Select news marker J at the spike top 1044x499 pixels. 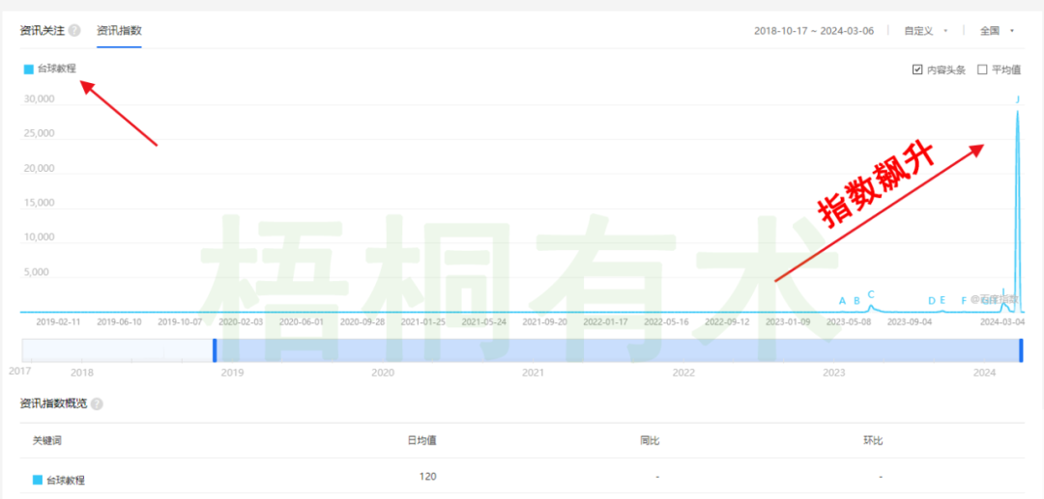(1017, 99)
